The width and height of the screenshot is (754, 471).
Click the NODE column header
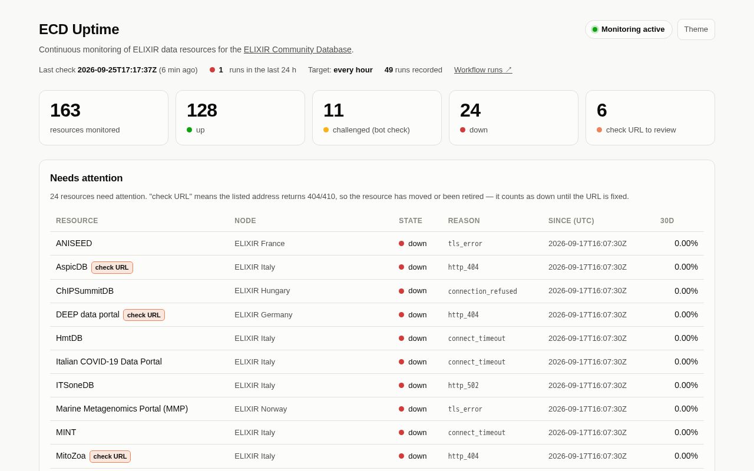pos(245,221)
